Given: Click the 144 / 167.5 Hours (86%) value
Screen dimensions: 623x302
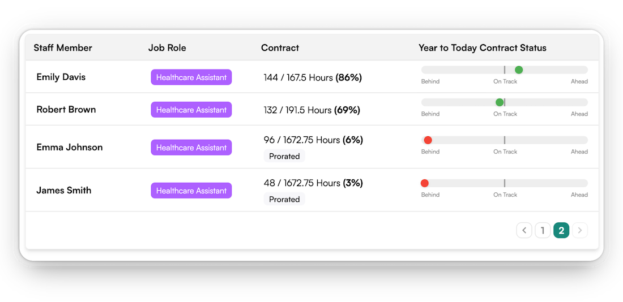Looking at the screenshot, I should [x=313, y=77].
